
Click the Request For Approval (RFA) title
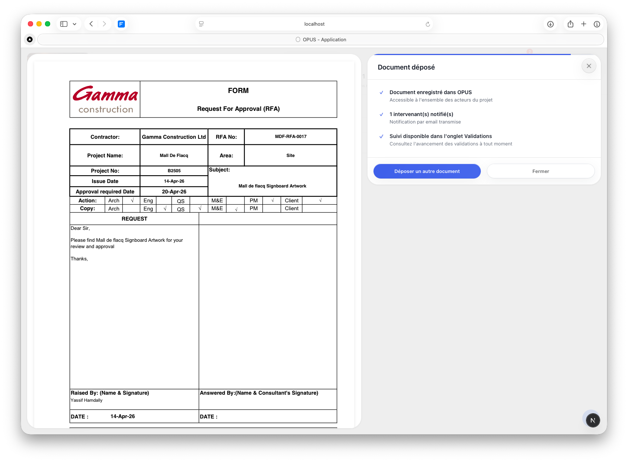point(239,109)
